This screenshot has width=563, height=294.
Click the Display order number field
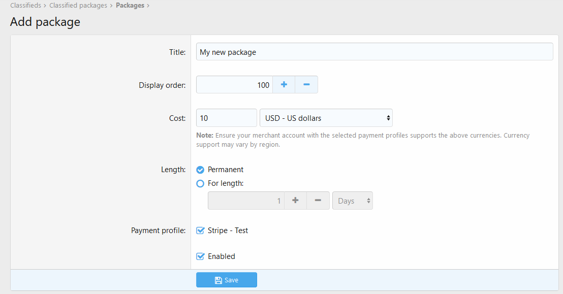(234, 85)
